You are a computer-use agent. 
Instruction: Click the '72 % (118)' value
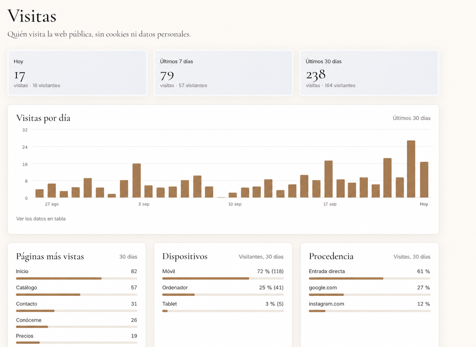tap(270, 272)
